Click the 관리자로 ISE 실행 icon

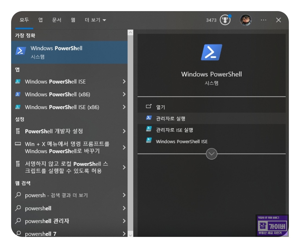click(x=149, y=129)
